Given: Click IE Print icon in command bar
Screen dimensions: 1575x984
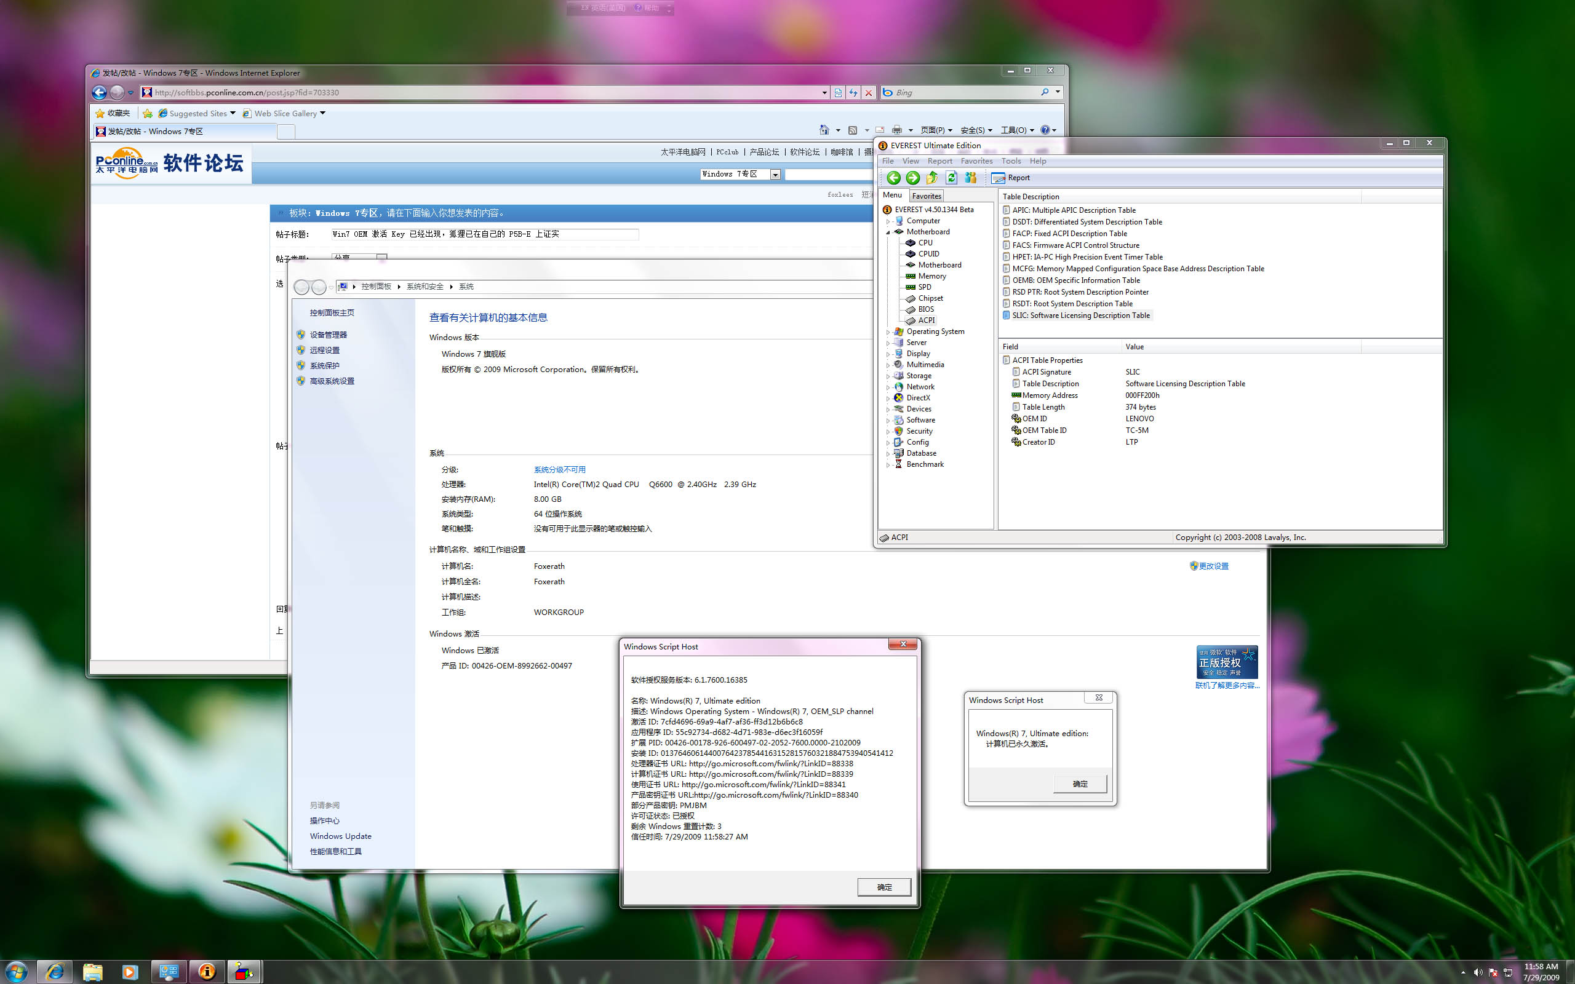Looking at the screenshot, I should pos(897,130).
